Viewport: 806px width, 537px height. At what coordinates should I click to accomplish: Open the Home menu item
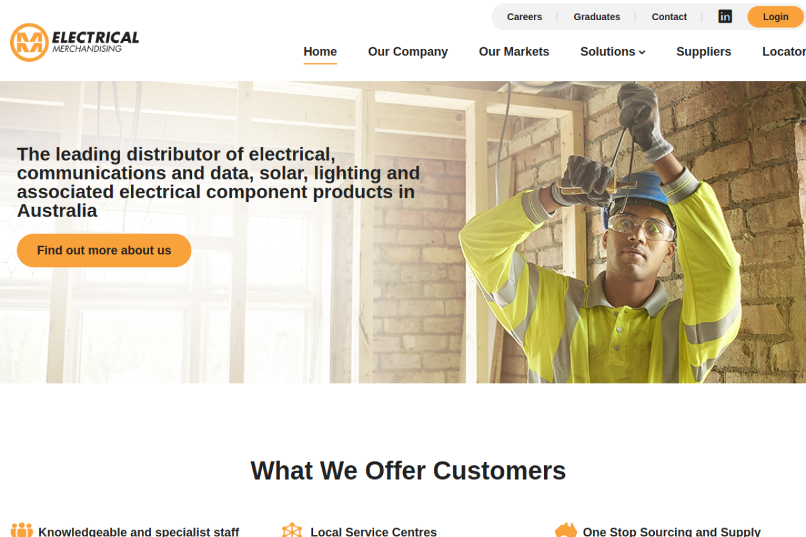pyautogui.click(x=320, y=52)
